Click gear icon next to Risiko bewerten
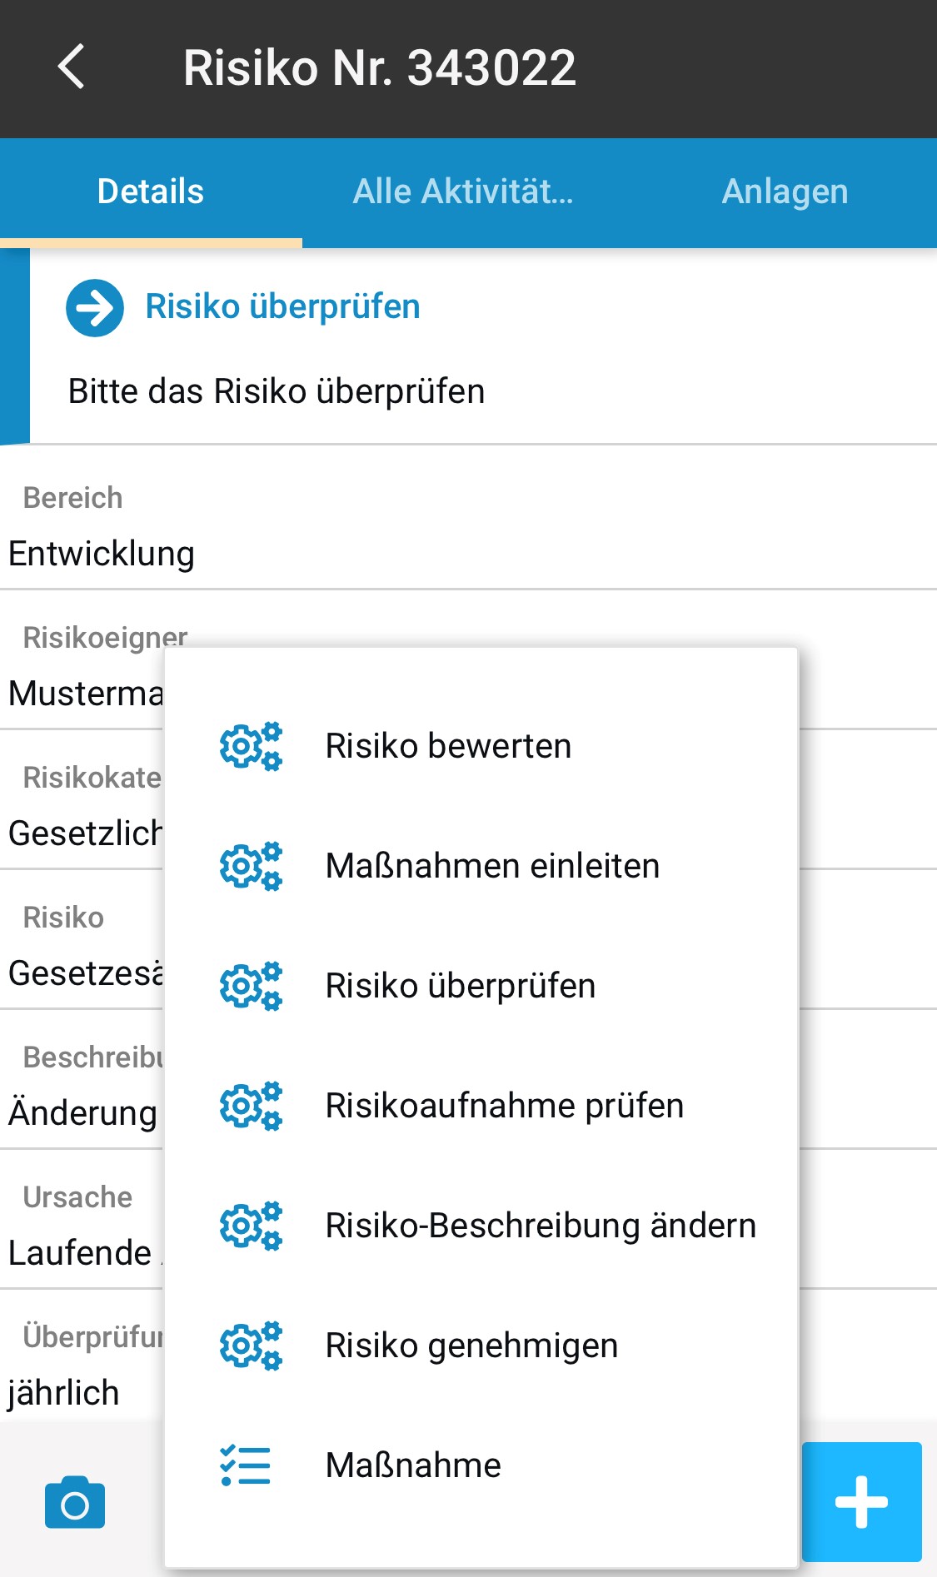Screen dimensions: 937x1577 click(250, 746)
